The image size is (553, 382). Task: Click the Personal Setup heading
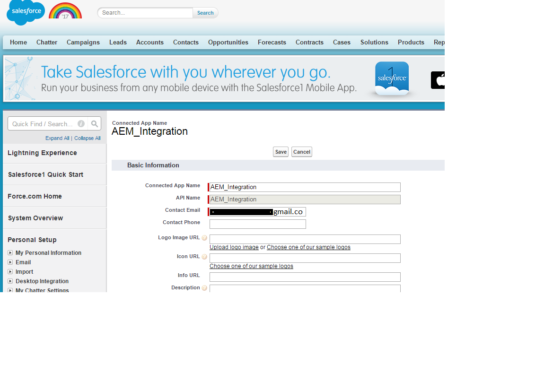click(32, 240)
